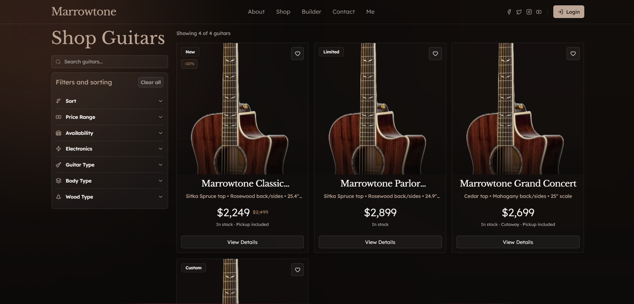Favorite the Marrowtone Grand Concert guitar
The image size is (634, 304).
573,54
